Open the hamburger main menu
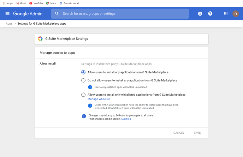This screenshot has width=243, height=157. [x=7, y=14]
